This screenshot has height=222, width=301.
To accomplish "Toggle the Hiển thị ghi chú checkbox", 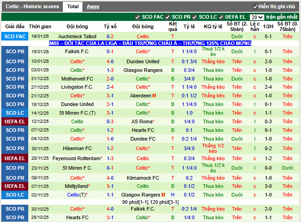I will click(x=255, y=7).
